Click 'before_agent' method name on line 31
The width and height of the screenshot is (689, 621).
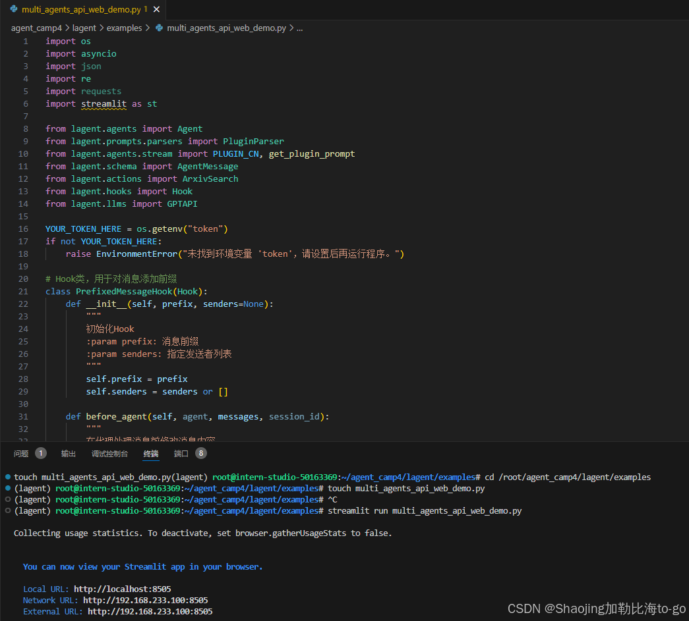(117, 416)
